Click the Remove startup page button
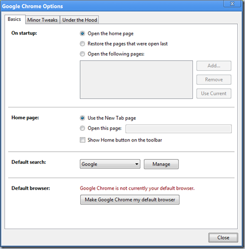This screenshot has height=249, width=245. click(214, 80)
